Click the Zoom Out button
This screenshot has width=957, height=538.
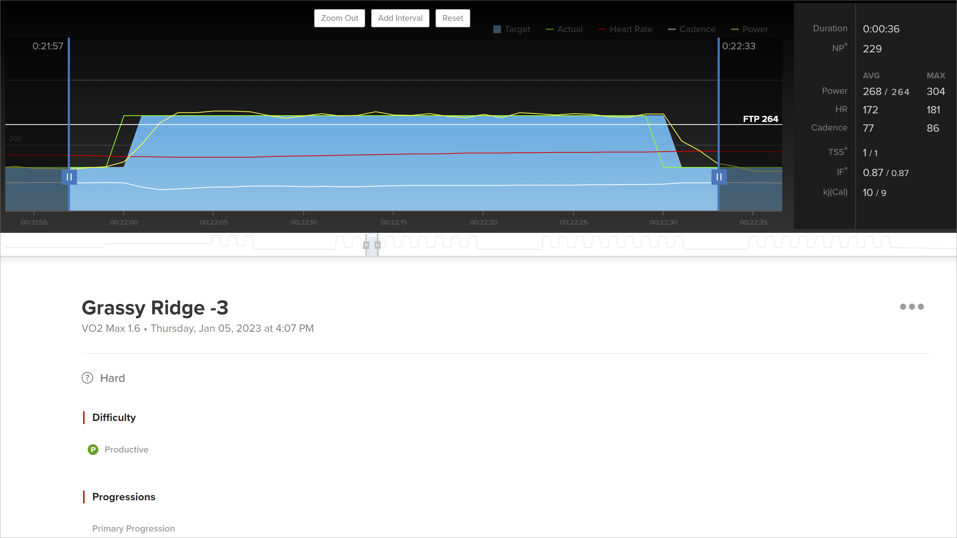tap(339, 18)
